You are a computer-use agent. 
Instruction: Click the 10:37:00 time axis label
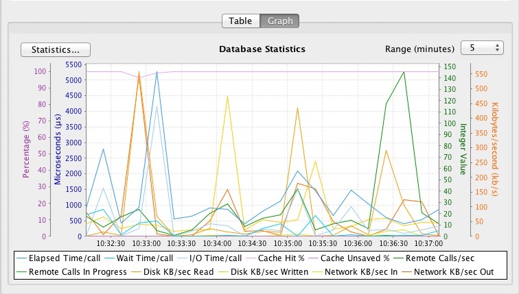point(428,244)
